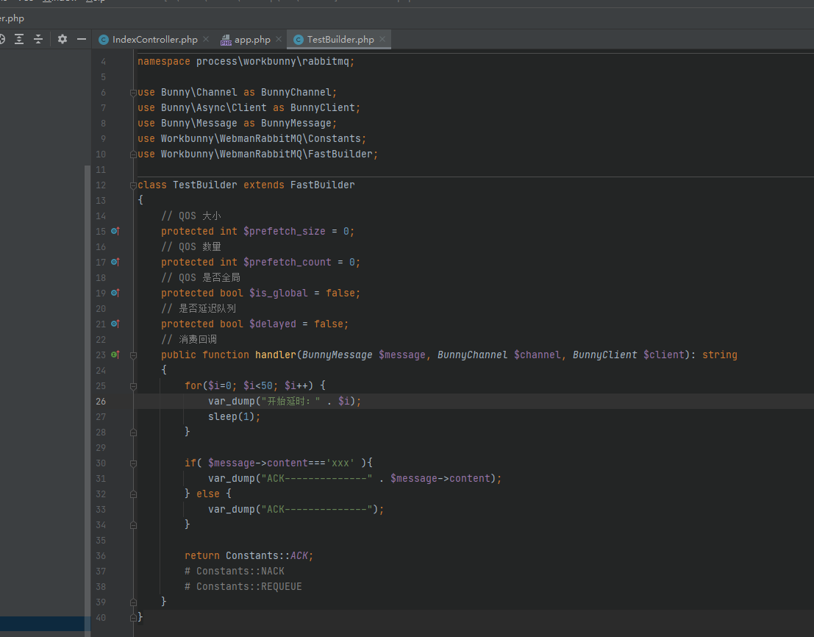The image size is (814, 637).
Task: Click the "// 是否延迟队列" comment on line 20
Action: pyautogui.click(x=199, y=308)
